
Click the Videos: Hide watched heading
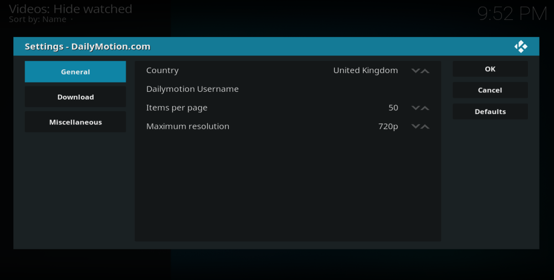pyautogui.click(x=70, y=9)
